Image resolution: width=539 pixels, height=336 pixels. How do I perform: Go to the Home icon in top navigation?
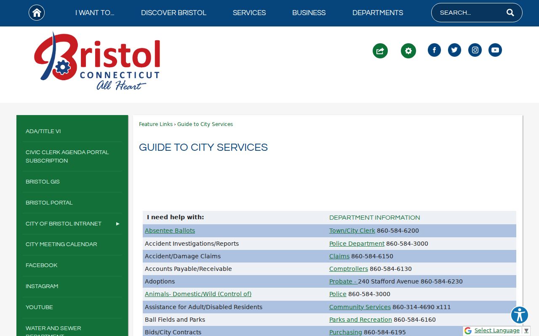[x=37, y=13]
